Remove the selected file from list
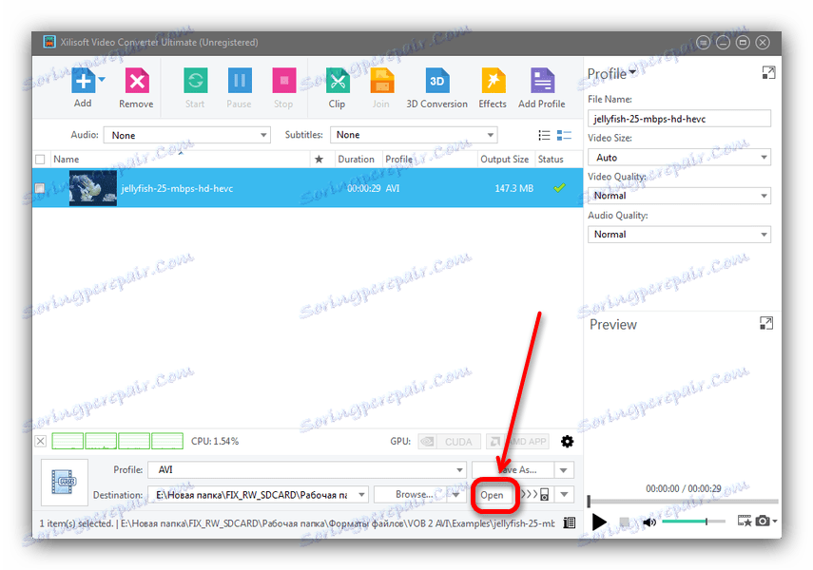Screen dimensions: 813x570 136,82
